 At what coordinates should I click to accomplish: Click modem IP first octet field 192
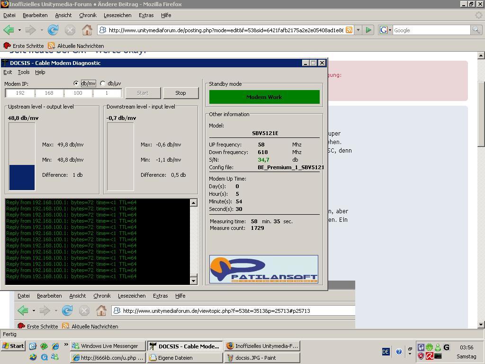[x=20, y=93]
